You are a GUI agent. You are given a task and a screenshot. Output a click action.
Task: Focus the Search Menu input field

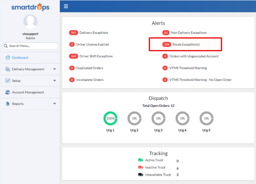point(30,46)
